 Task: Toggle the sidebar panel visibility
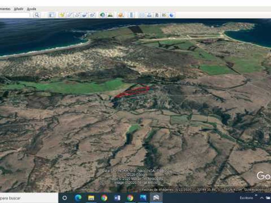pos(52,15)
